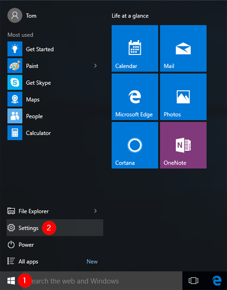Open the Photos tile
The width and height of the screenshot is (227, 290).
[x=183, y=96]
